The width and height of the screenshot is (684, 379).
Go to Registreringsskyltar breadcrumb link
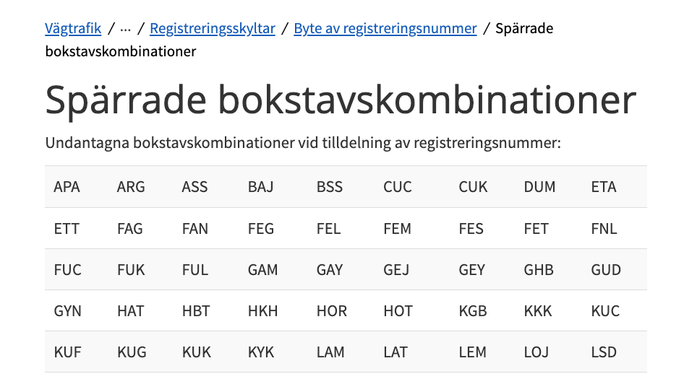(213, 29)
